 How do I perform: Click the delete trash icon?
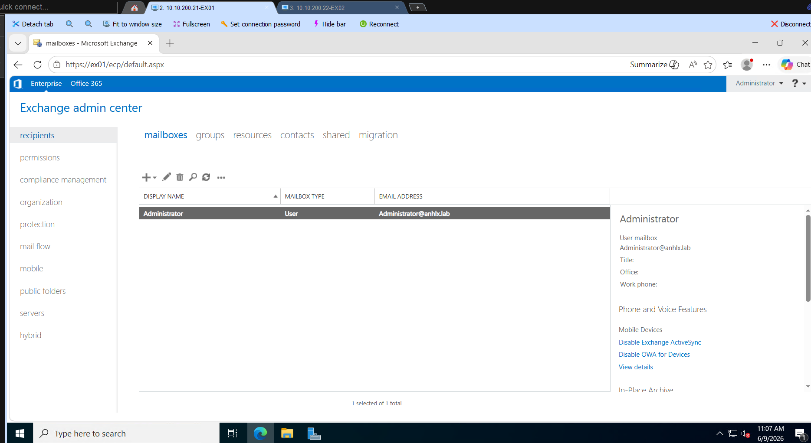click(180, 177)
